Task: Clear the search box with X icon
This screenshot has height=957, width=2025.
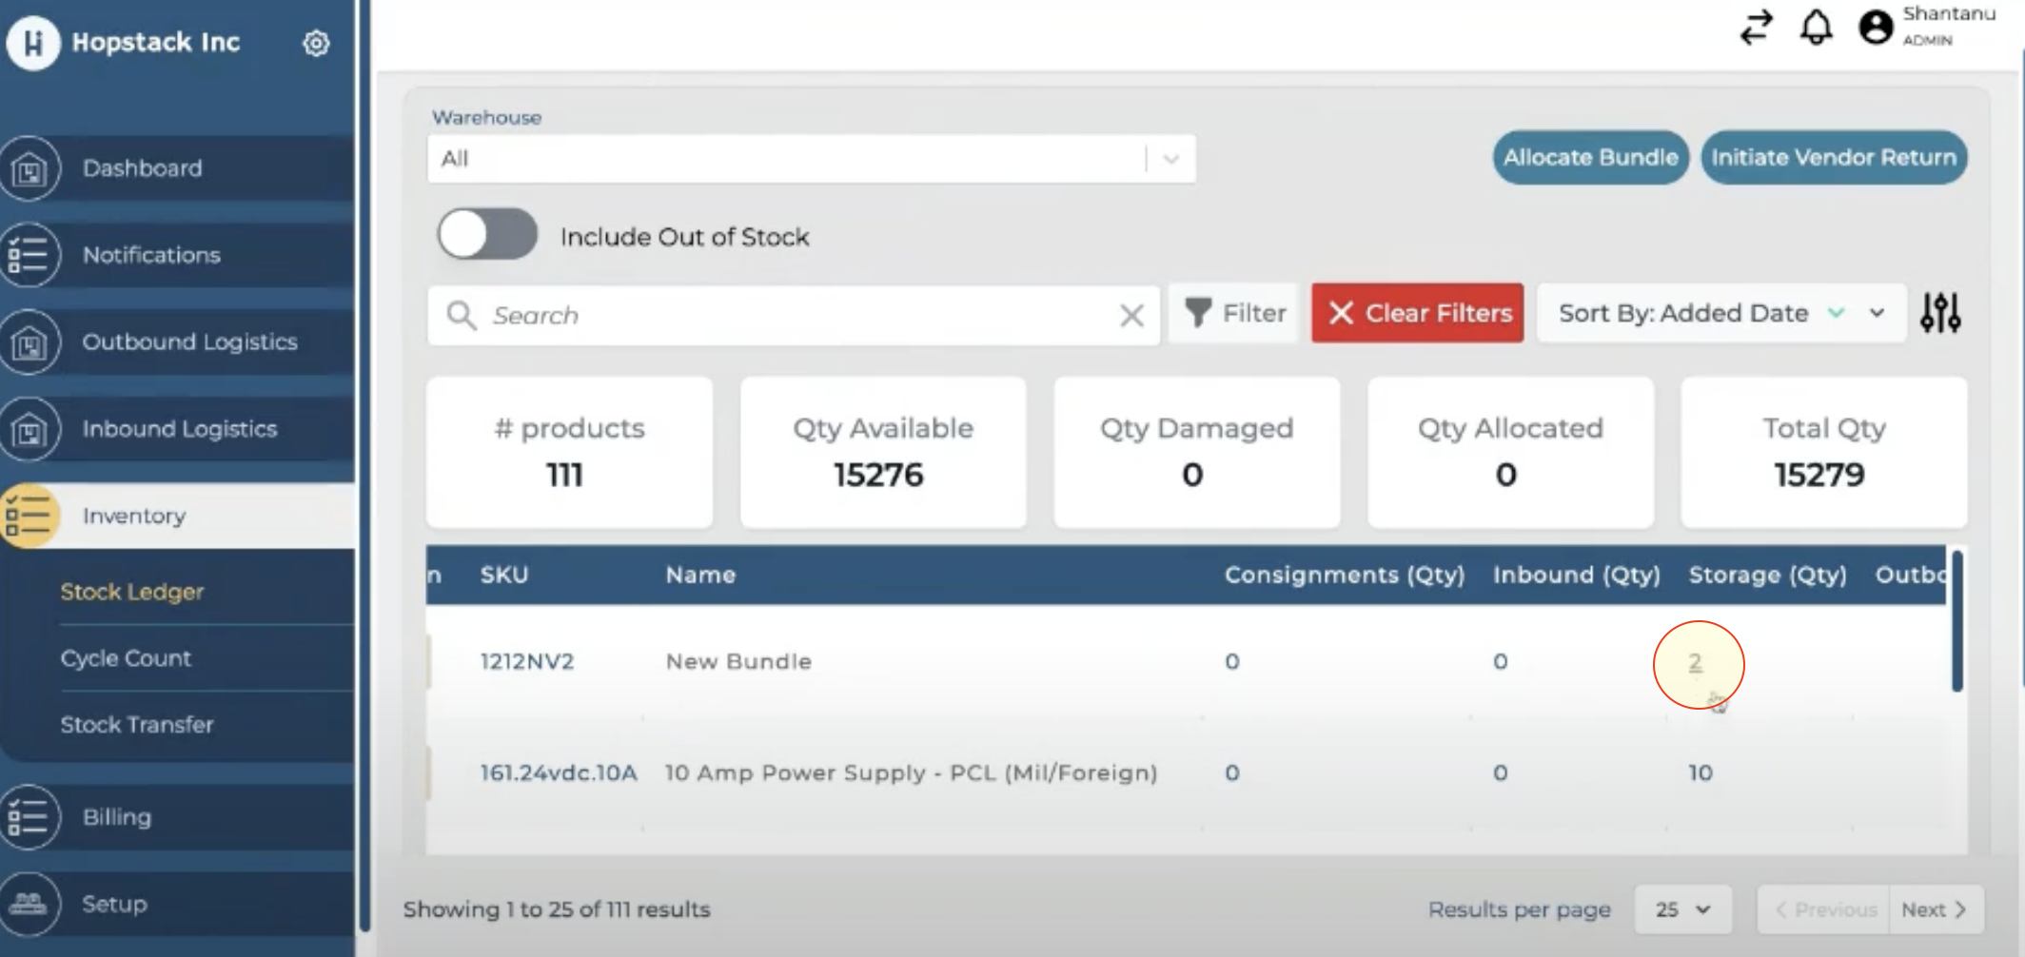Action: click(1131, 315)
